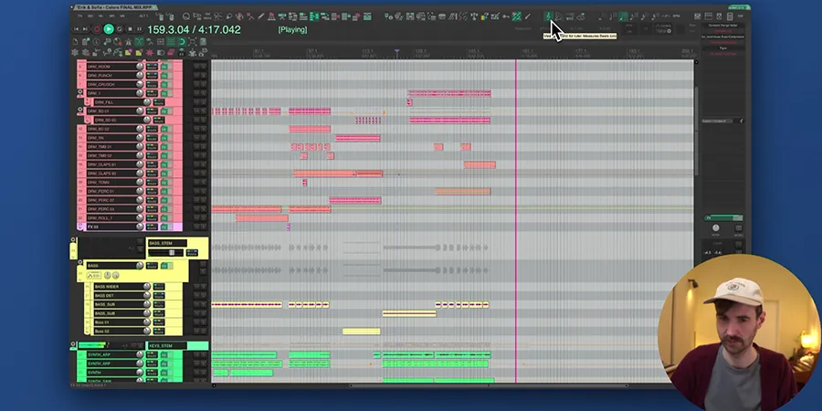The image size is (822, 411).
Task: Click the volume knob on DRM_CLAPS 01 track
Action: 140,164
